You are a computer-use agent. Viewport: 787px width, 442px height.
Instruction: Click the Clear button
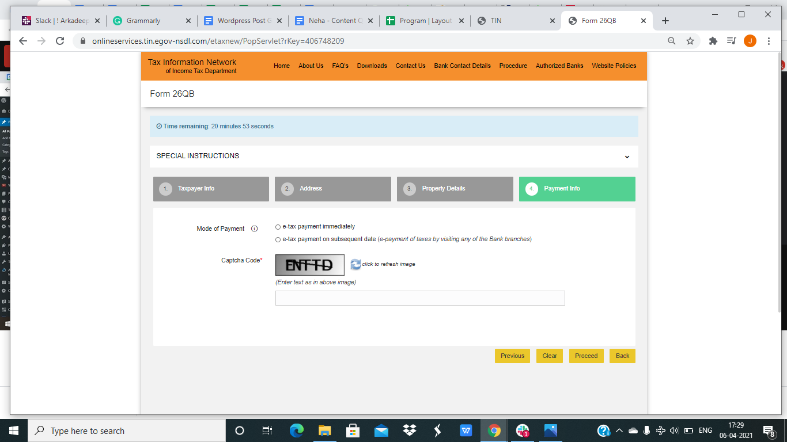coord(550,356)
